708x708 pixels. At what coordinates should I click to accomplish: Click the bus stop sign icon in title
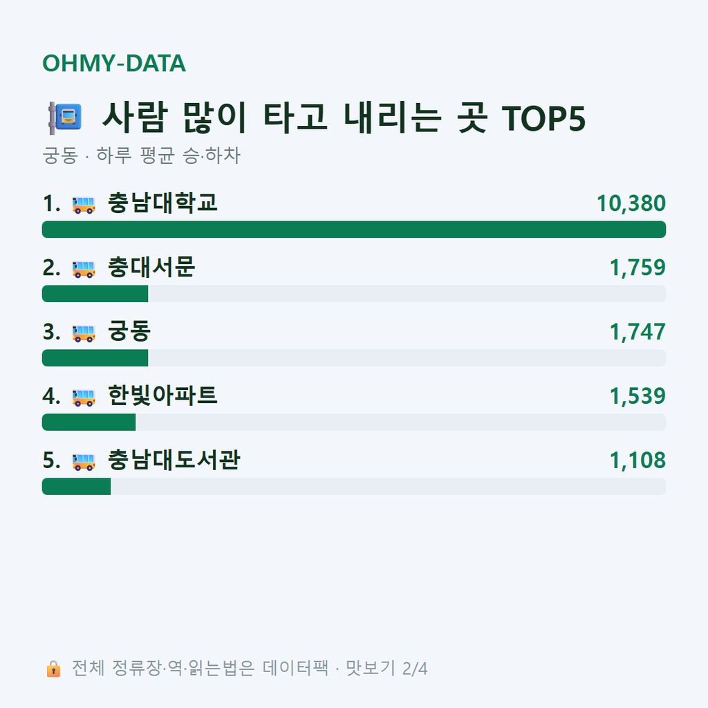pos(65,118)
